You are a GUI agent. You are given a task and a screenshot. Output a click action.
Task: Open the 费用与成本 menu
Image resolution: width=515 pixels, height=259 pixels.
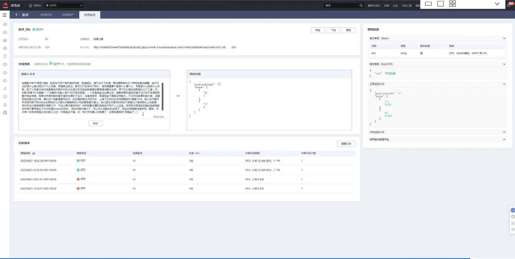(x=374, y=6)
